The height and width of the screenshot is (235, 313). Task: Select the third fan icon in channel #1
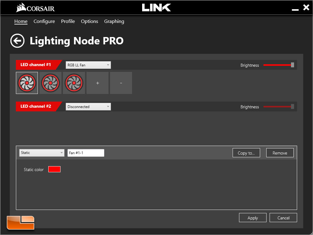[74, 83]
